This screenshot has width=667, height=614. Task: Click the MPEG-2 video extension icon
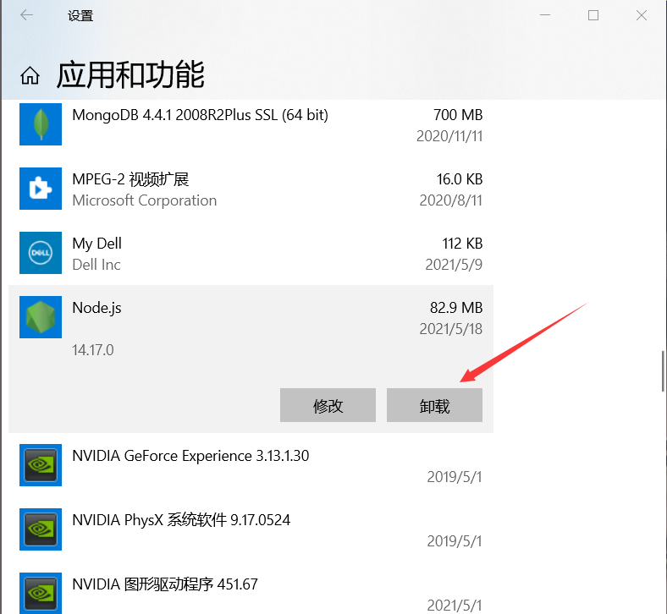[41, 189]
